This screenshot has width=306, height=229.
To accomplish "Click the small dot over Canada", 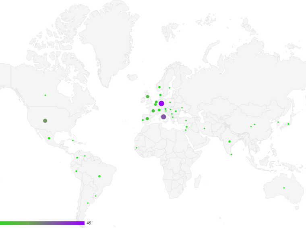I will 45,95.
